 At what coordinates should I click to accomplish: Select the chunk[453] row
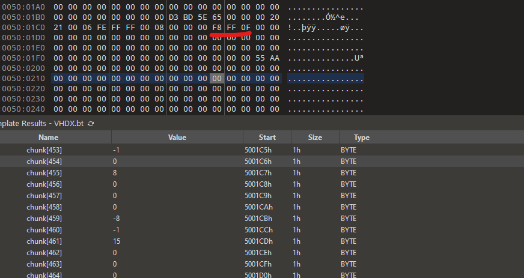pos(44,150)
